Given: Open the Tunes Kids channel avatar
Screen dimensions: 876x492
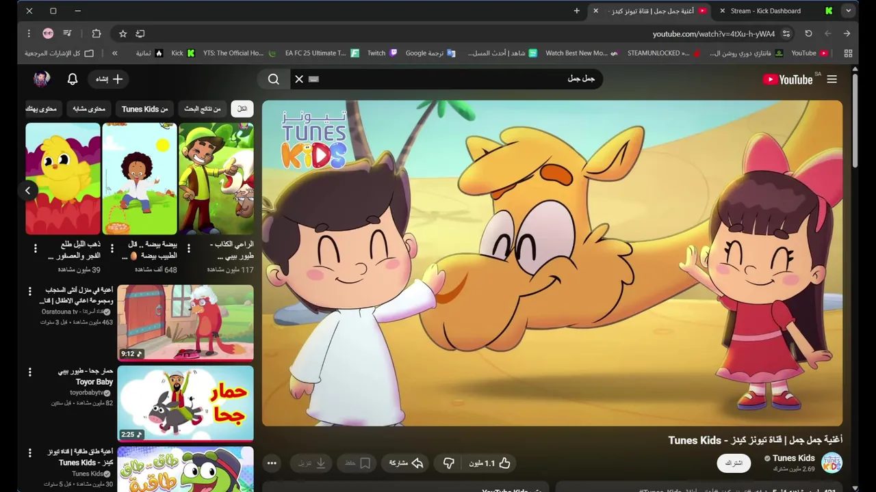Looking at the screenshot, I should pos(832,463).
